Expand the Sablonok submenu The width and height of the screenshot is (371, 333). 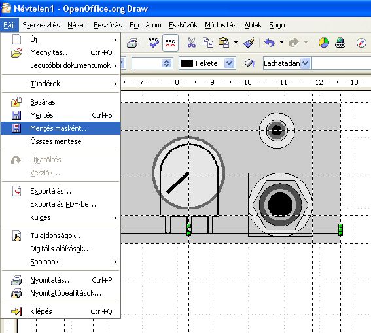tap(61, 262)
